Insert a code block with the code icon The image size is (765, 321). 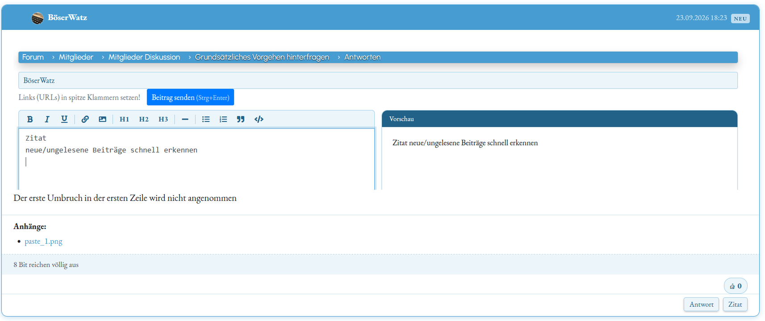(x=259, y=119)
